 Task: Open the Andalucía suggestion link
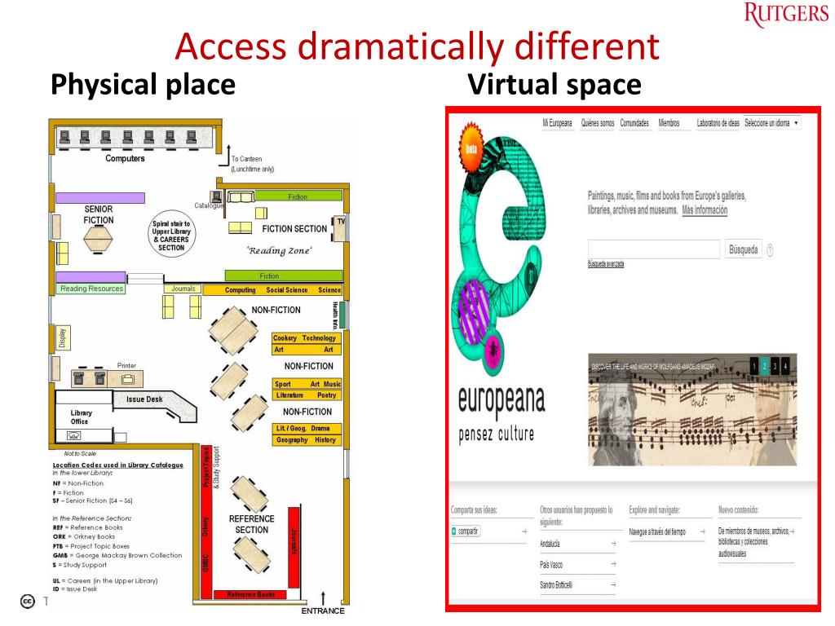tap(550, 544)
